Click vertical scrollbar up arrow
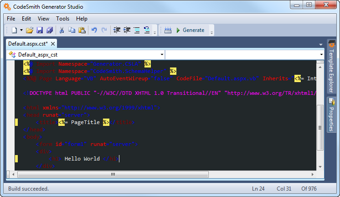The image size is (340, 197). tap(320, 67)
